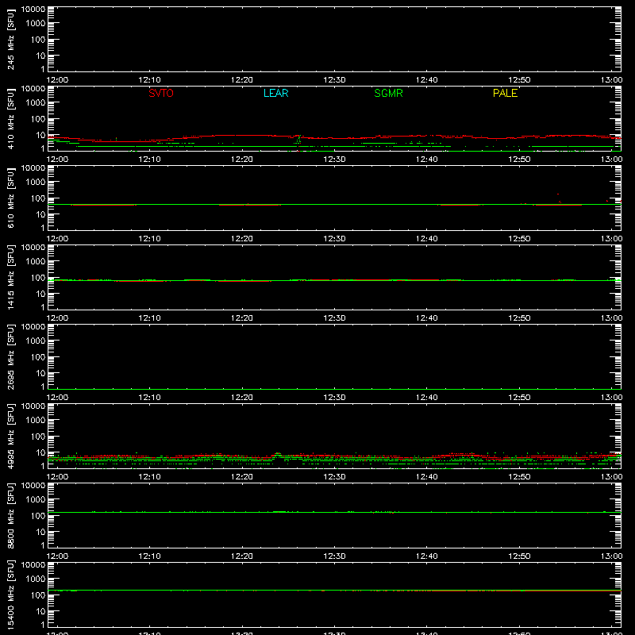Click the green SGMR spike near 12:26 at 410 MHz
635x635 pixels.
[298, 140]
